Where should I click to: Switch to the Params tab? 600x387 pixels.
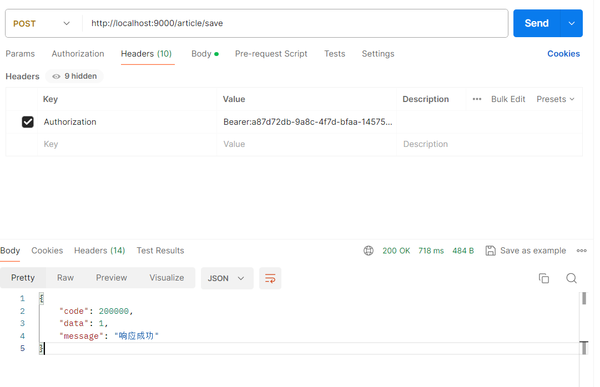point(21,54)
